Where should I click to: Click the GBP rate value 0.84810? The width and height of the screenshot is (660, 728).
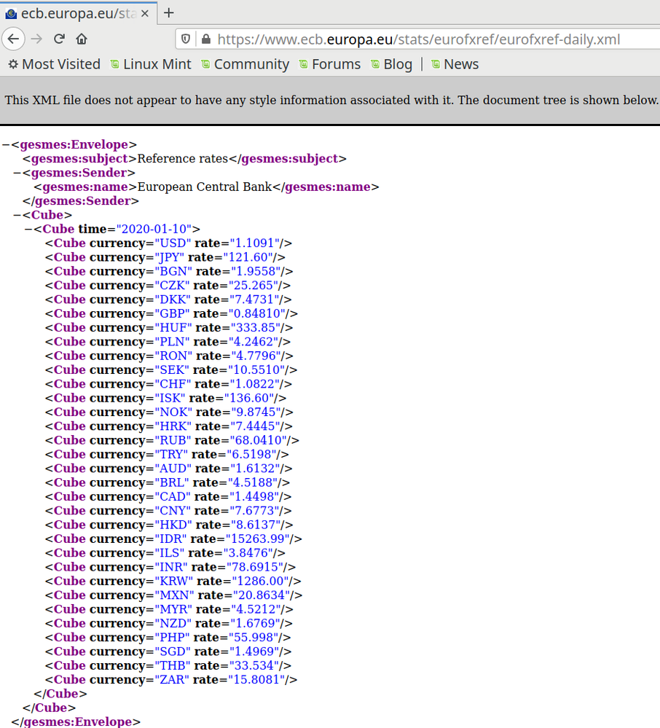pyautogui.click(x=256, y=313)
